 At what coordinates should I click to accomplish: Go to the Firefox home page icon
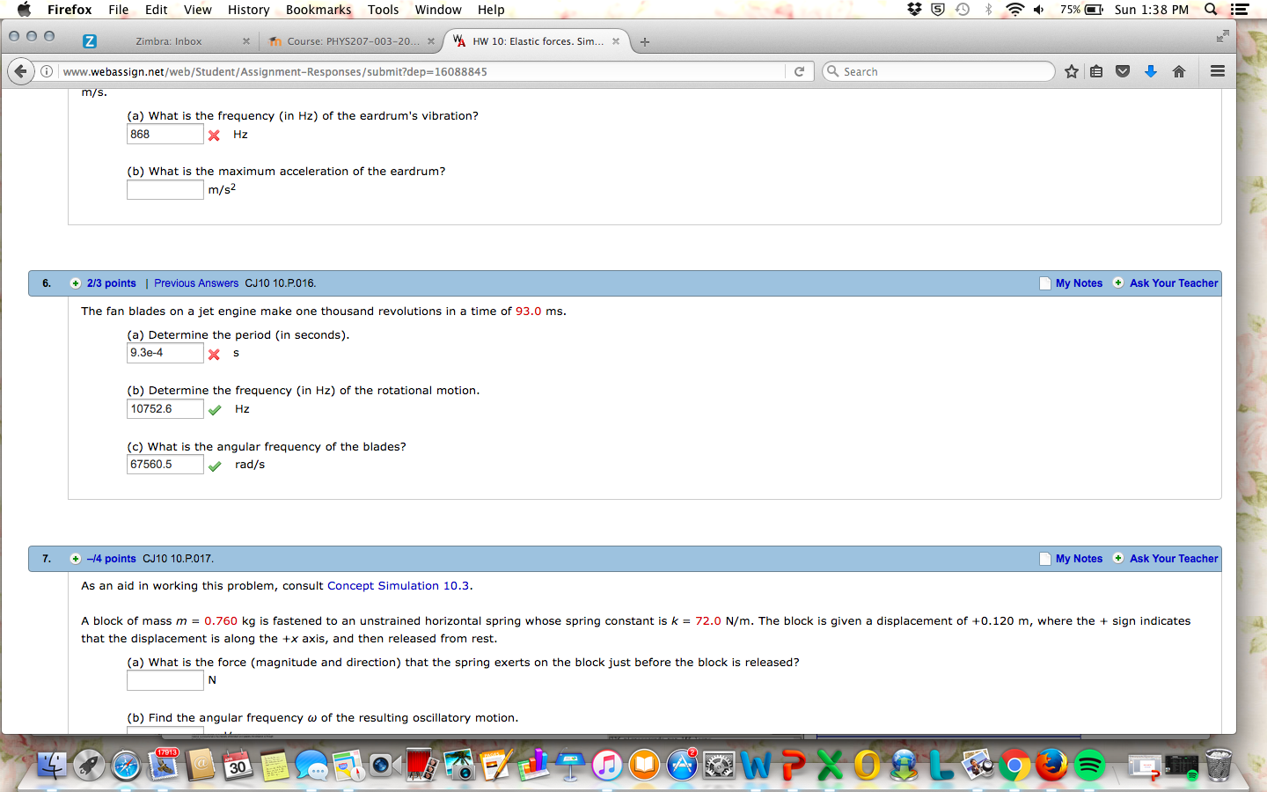1179,71
